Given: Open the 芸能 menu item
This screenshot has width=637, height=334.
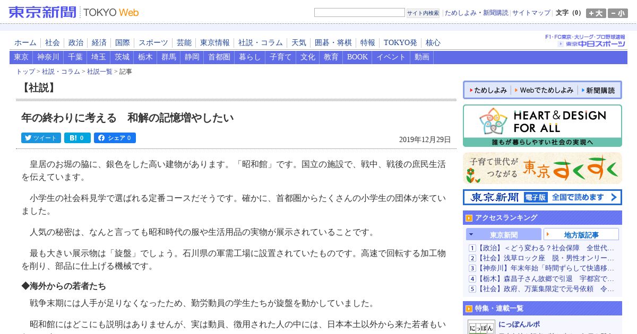Looking at the screenshot, I should coord(184,43).
